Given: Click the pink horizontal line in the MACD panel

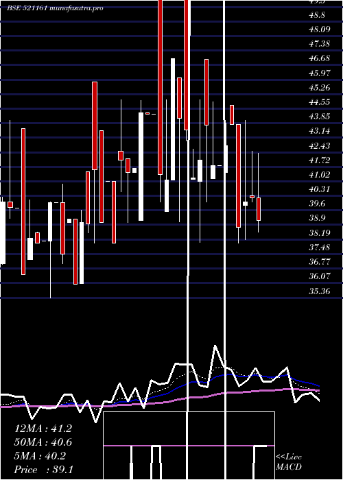Looking at the screenshot, I should point(189,446).
